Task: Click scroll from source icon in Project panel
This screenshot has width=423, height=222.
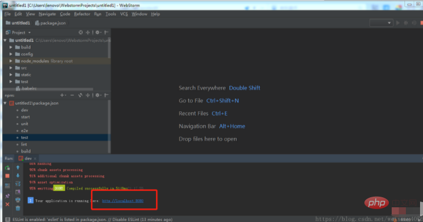Action: point(80,32)
